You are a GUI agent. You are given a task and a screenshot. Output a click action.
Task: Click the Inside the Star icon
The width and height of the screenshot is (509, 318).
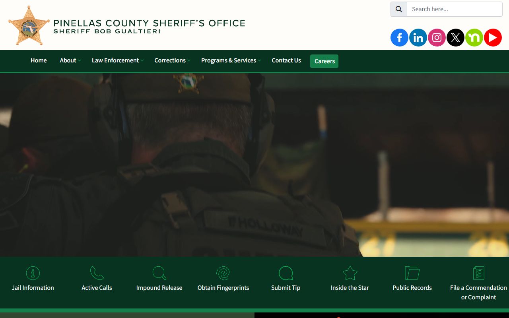350,273
